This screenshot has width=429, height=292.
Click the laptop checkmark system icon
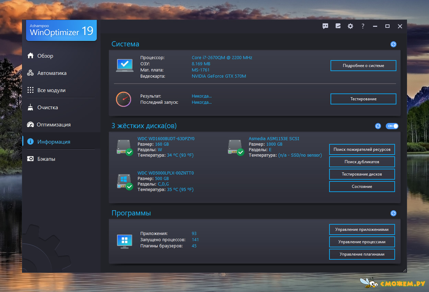[124, 65]
